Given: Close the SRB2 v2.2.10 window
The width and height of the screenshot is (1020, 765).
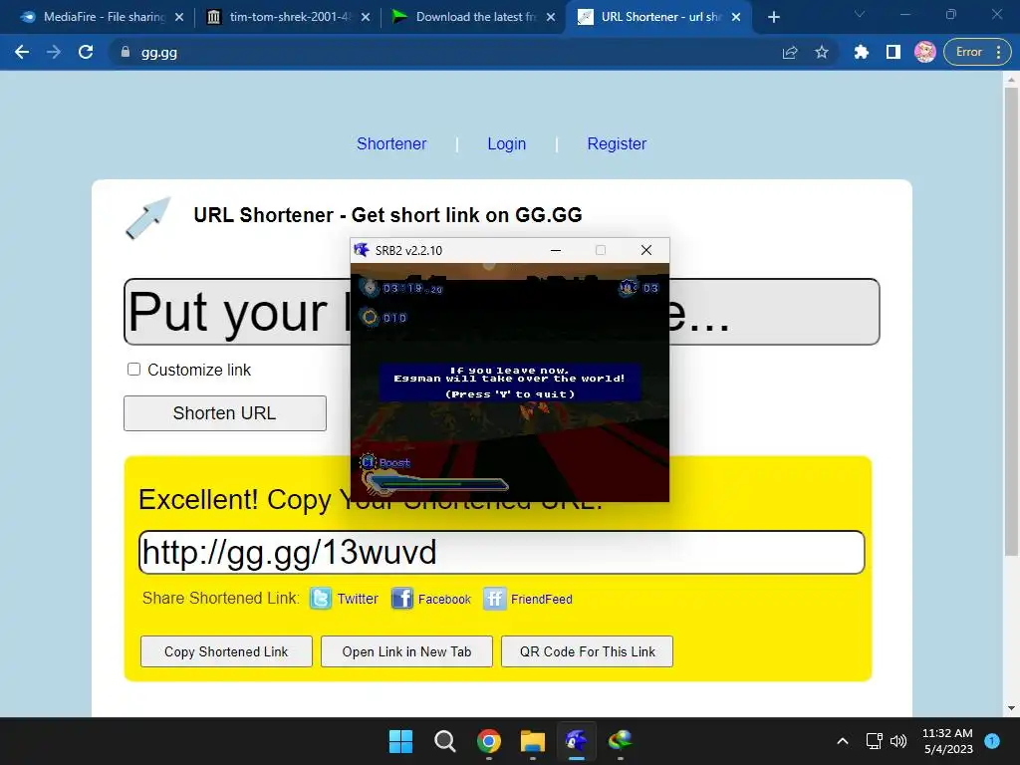Looking at the screenshot, I should 645,250.
